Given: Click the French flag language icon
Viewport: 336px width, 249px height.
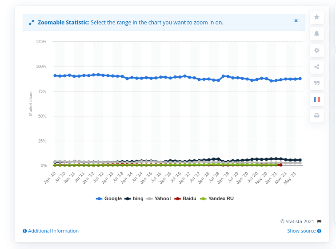Looking at the screenshot, I should coord(316,99).
